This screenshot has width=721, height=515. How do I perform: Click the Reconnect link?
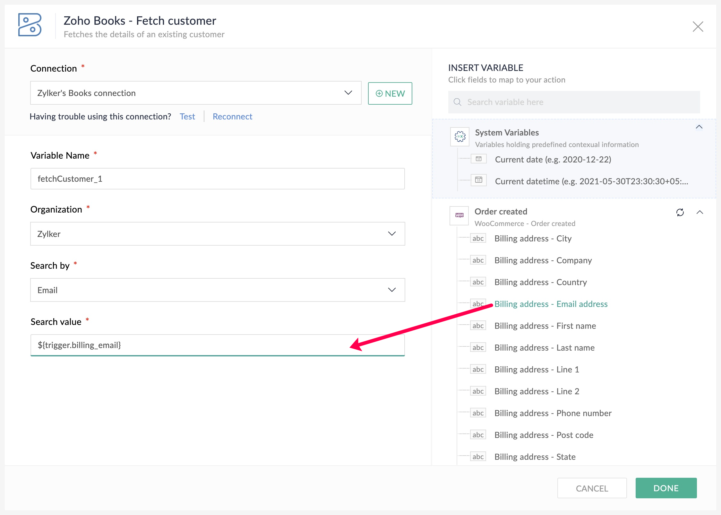point(232,116)
